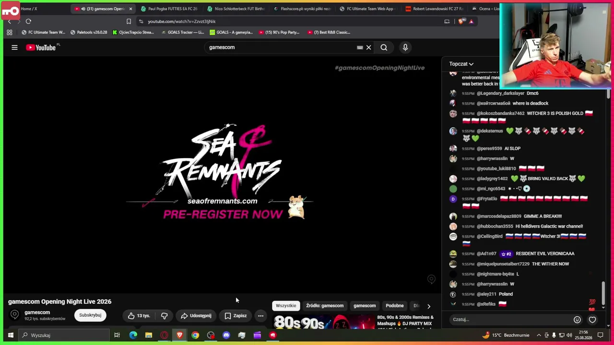
Task: Open the 80s 90s remixes video thumbnail
Action: pos(324,322)
